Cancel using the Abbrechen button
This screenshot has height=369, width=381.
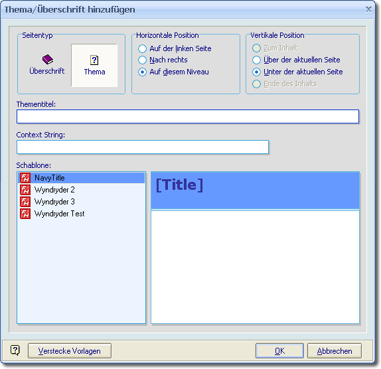335,351
